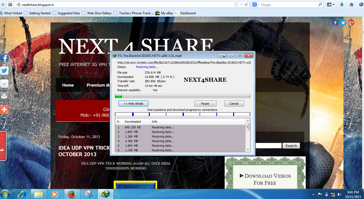The width and height of the screenshot is (364, 199).
Task: Click the connections list scrollbar up arrow
Action: tap(248, 121)
